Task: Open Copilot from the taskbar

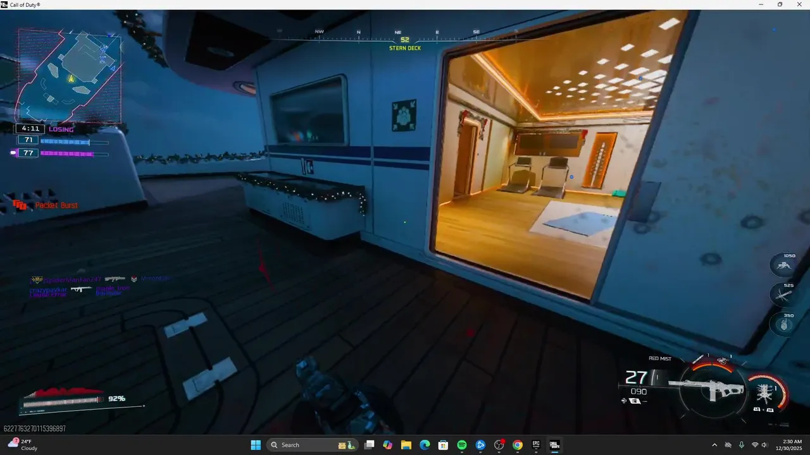Action: [x=387, y=445]
